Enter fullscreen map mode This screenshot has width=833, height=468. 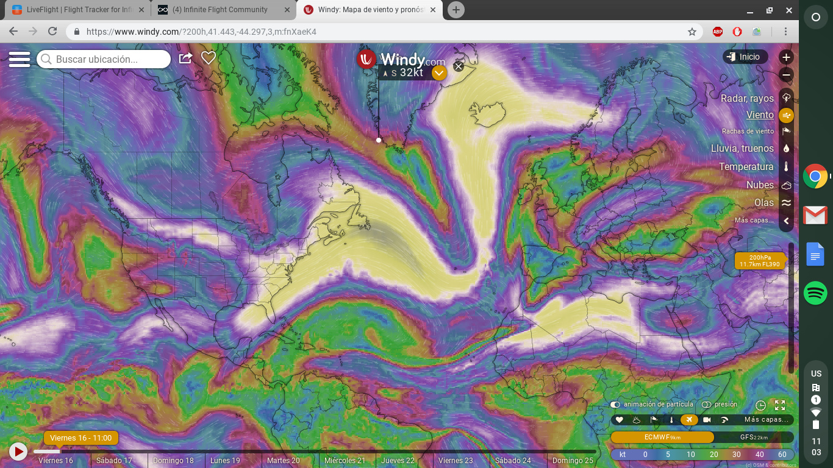pyautogui.click(x=780, y=405)
